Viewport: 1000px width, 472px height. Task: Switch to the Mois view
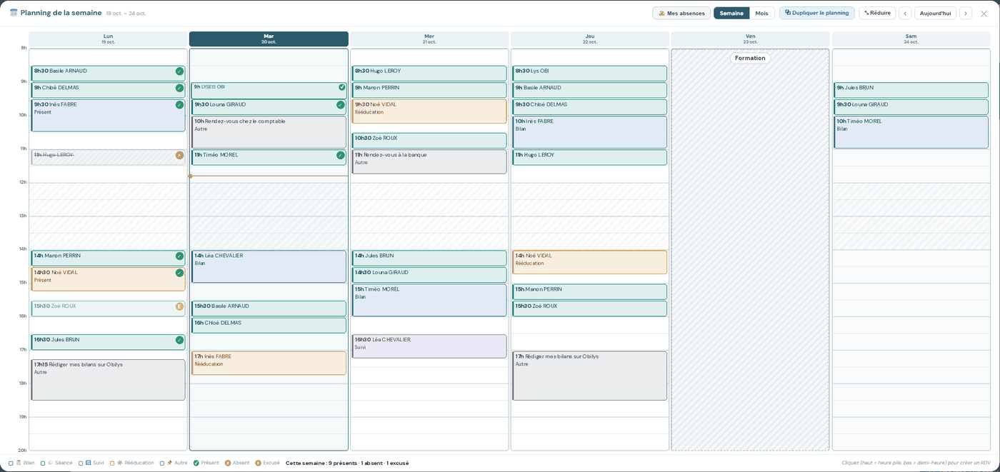point(762,13)
